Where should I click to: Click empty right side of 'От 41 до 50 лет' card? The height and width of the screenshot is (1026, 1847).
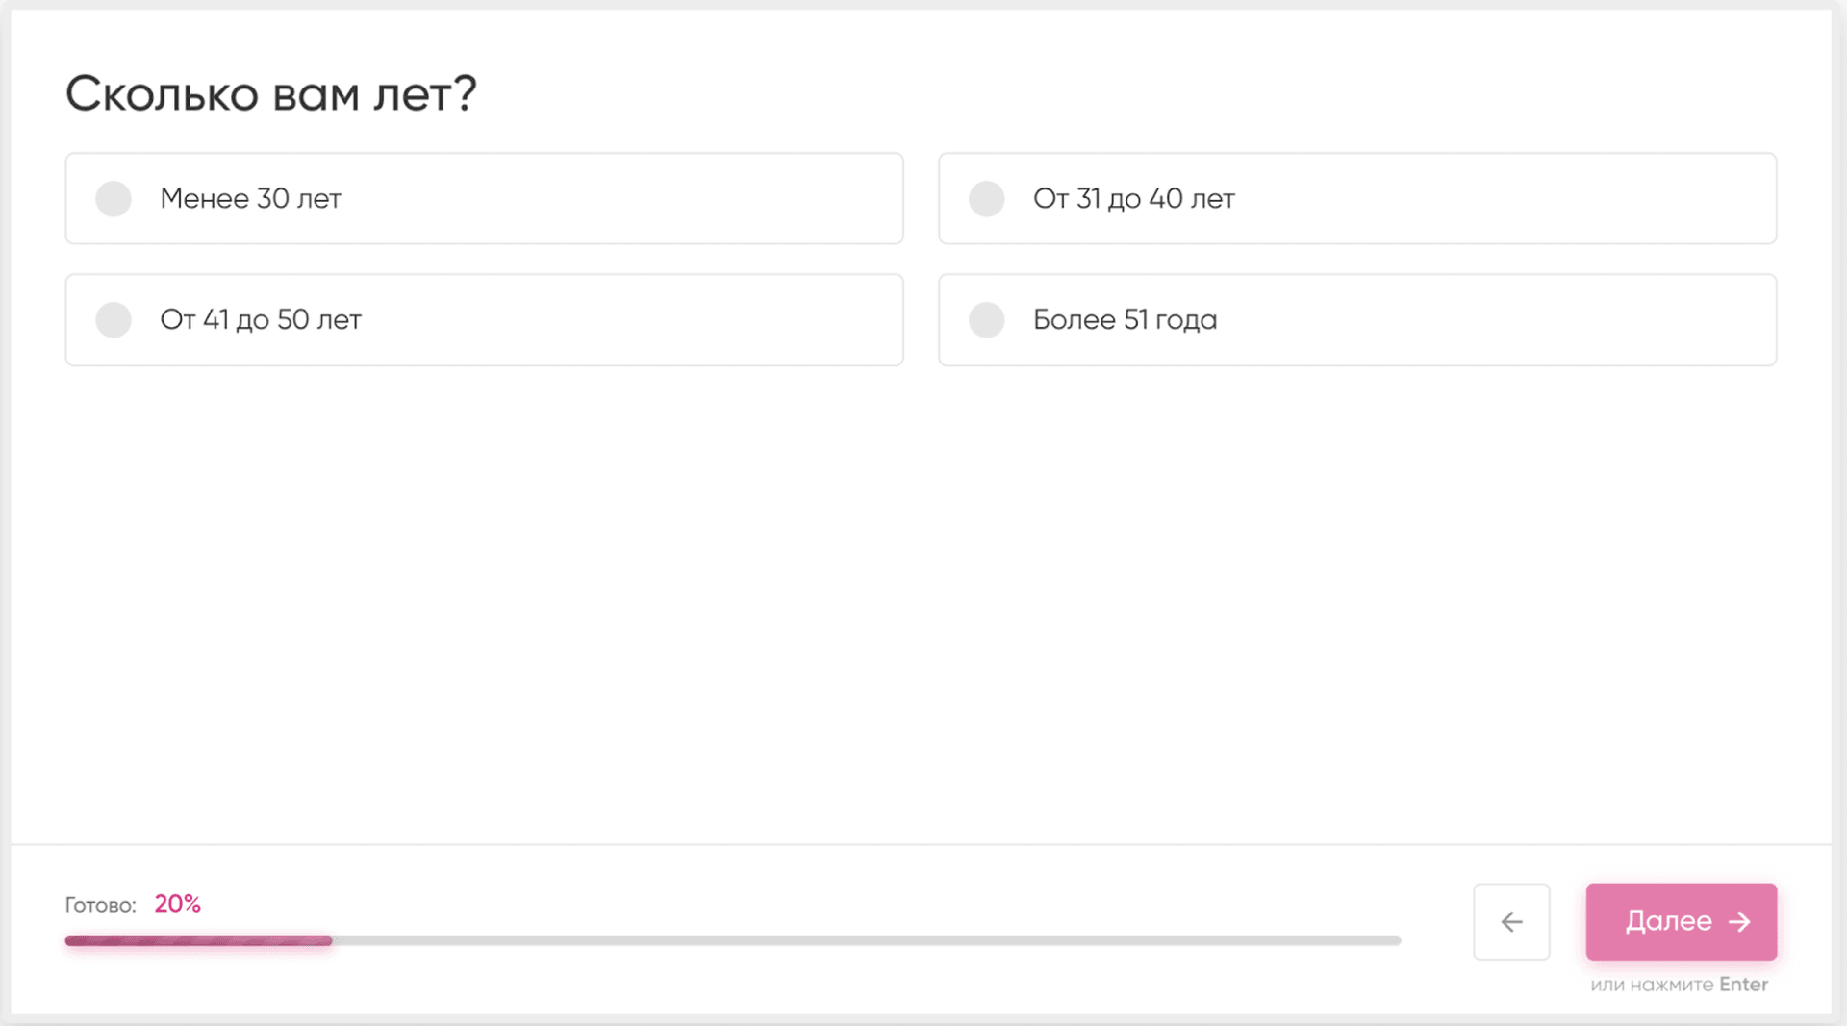pos(673,320)
